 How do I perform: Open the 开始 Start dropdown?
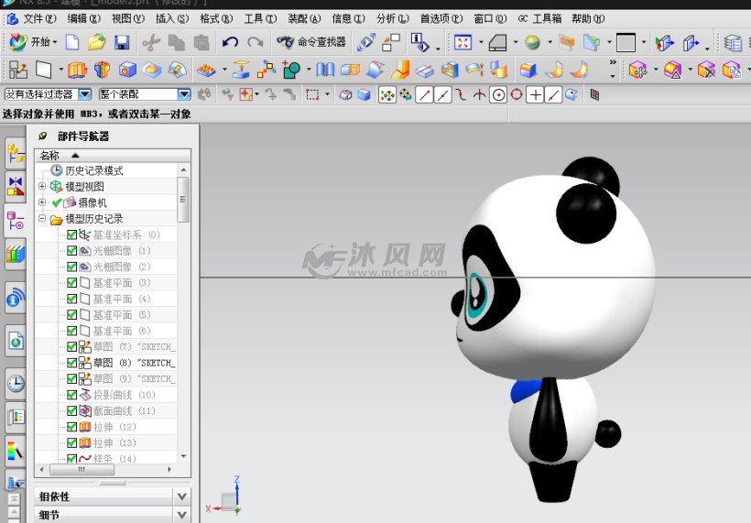point(33,42)
